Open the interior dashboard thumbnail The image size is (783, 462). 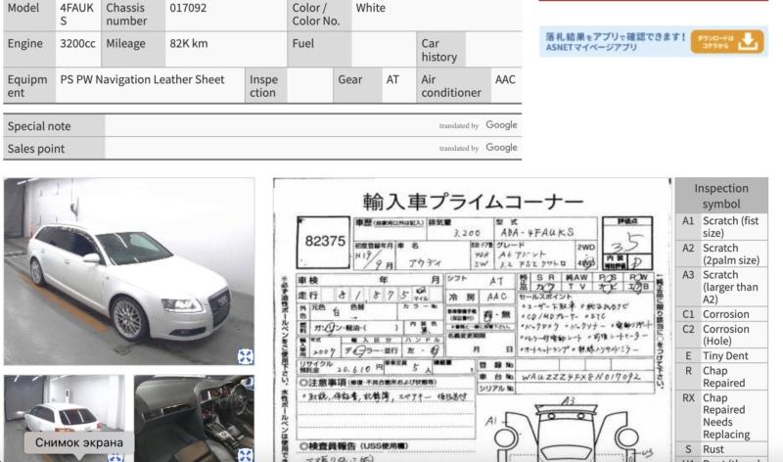pyautogui.click(x=193, y=416)
